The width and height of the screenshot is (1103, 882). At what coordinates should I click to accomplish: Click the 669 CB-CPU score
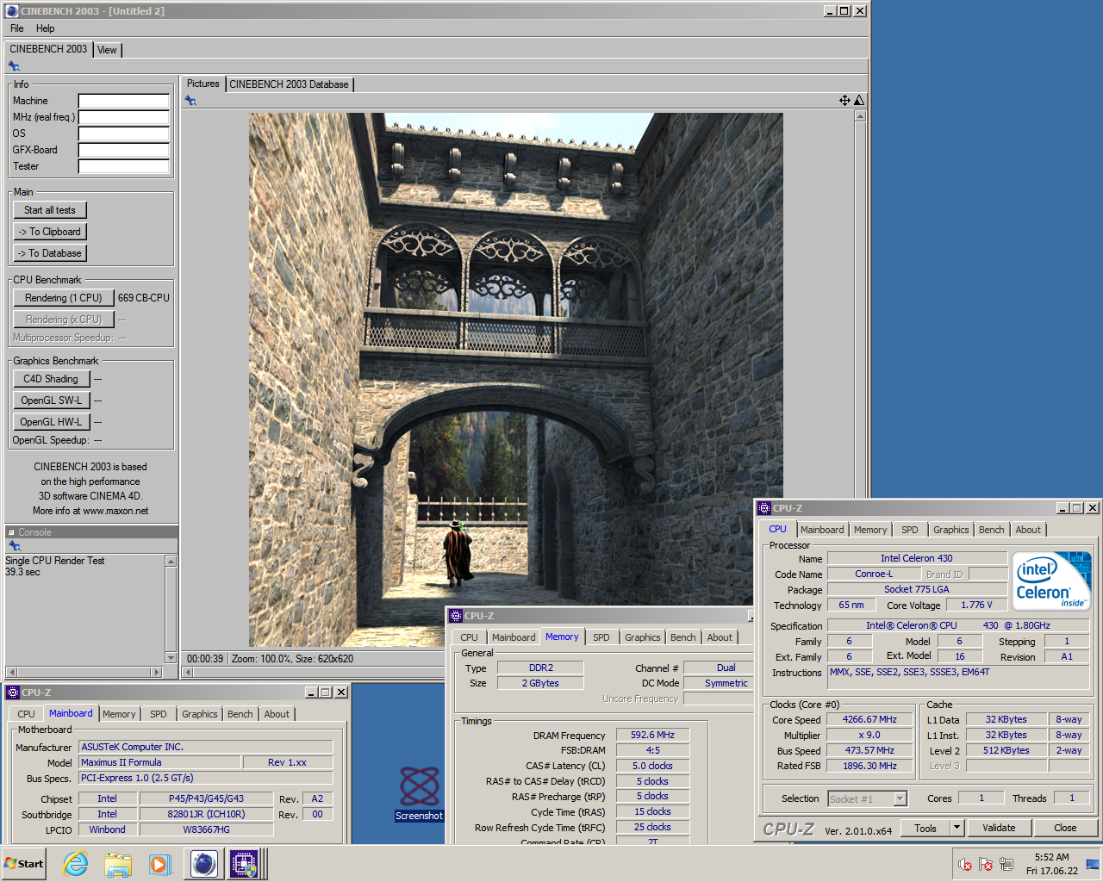144,298
